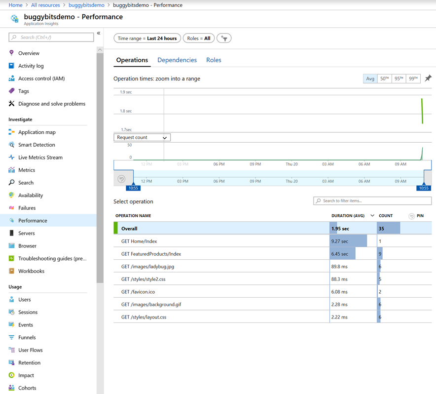Click the Sessions icon
Image resolution: width=436 pixels, height=394 pixels.
[11, 312]
